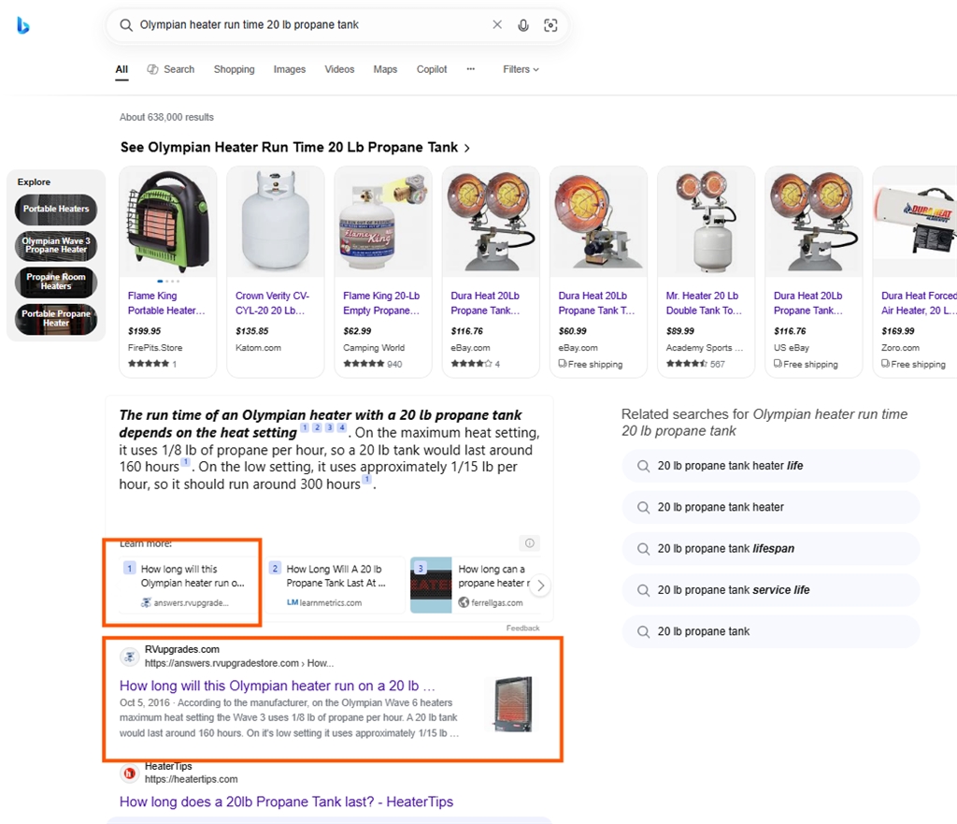The image size is (957, 824).
Task: Click the https://heatertips.com URL
Action: point(191,779)
